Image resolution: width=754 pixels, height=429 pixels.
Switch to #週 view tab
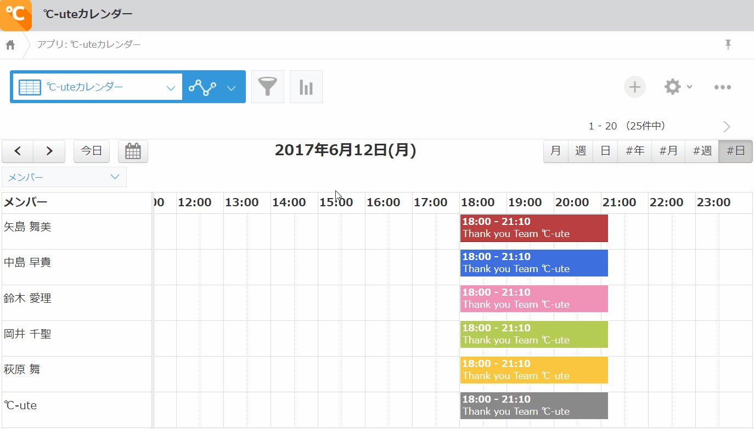702,151
